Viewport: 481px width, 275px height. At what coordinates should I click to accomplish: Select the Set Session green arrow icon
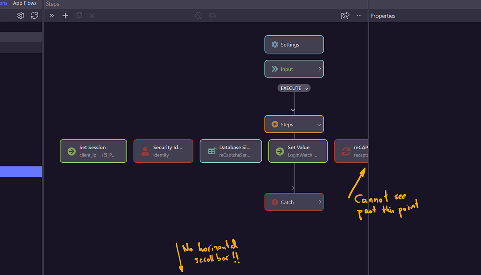(70, 151)
